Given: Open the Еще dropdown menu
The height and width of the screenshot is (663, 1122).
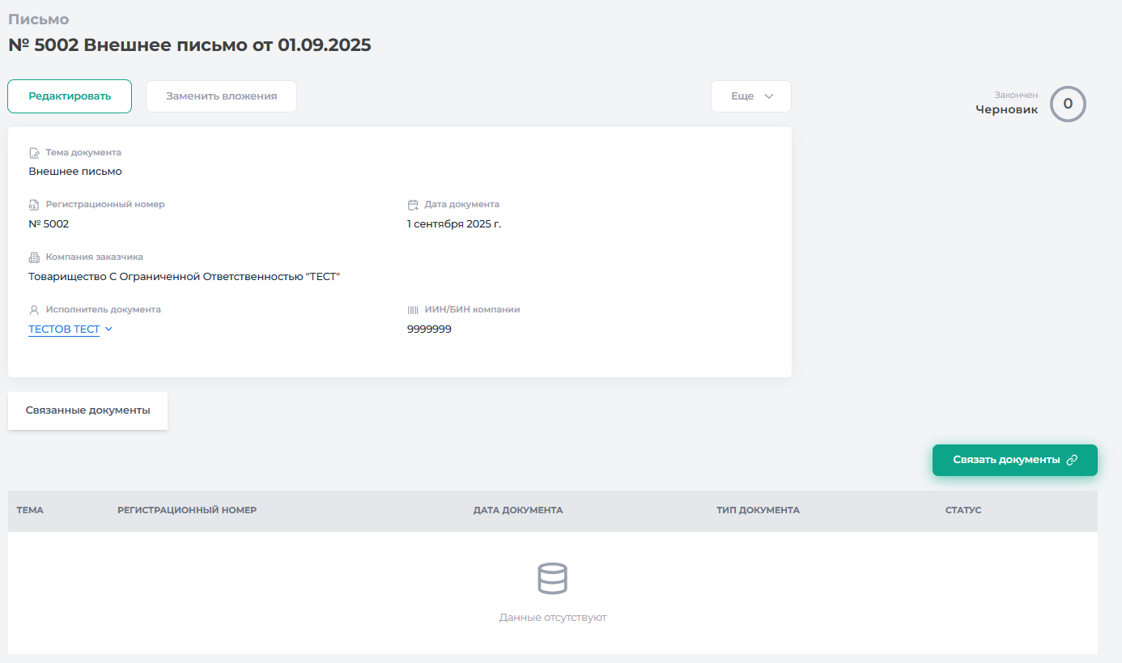Looking at the screenshot, I should pos(750,96).
